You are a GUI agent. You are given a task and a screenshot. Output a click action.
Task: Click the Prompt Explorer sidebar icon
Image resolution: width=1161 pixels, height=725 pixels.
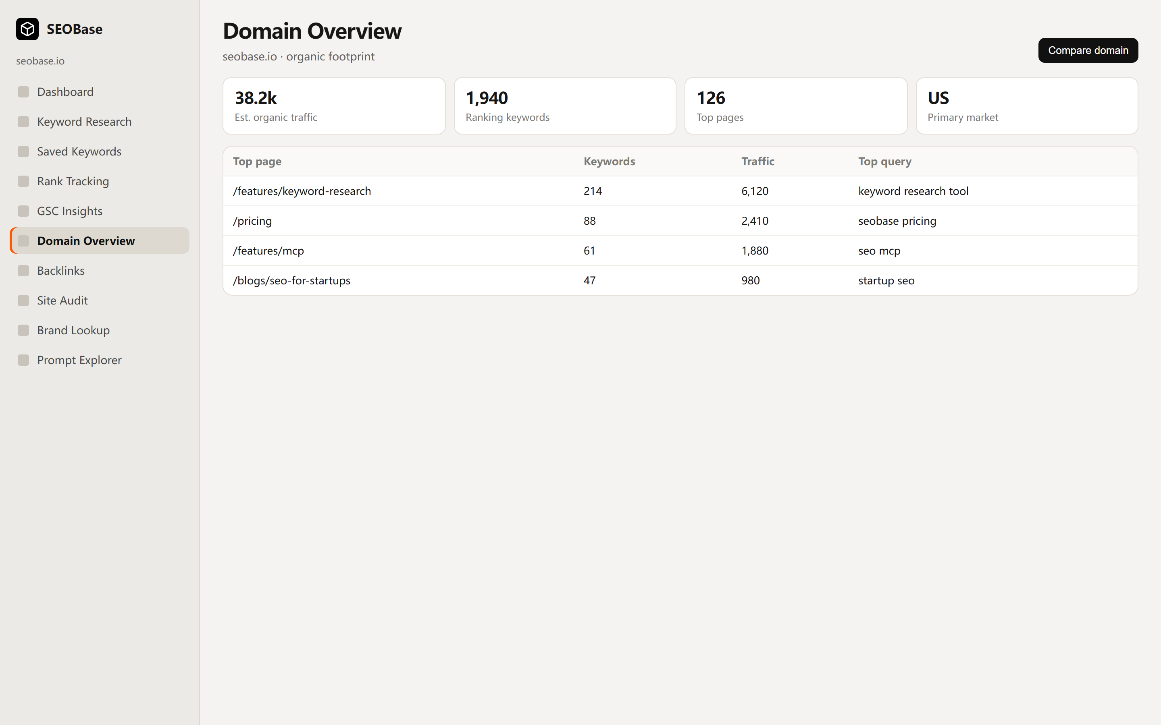[23, 360]
